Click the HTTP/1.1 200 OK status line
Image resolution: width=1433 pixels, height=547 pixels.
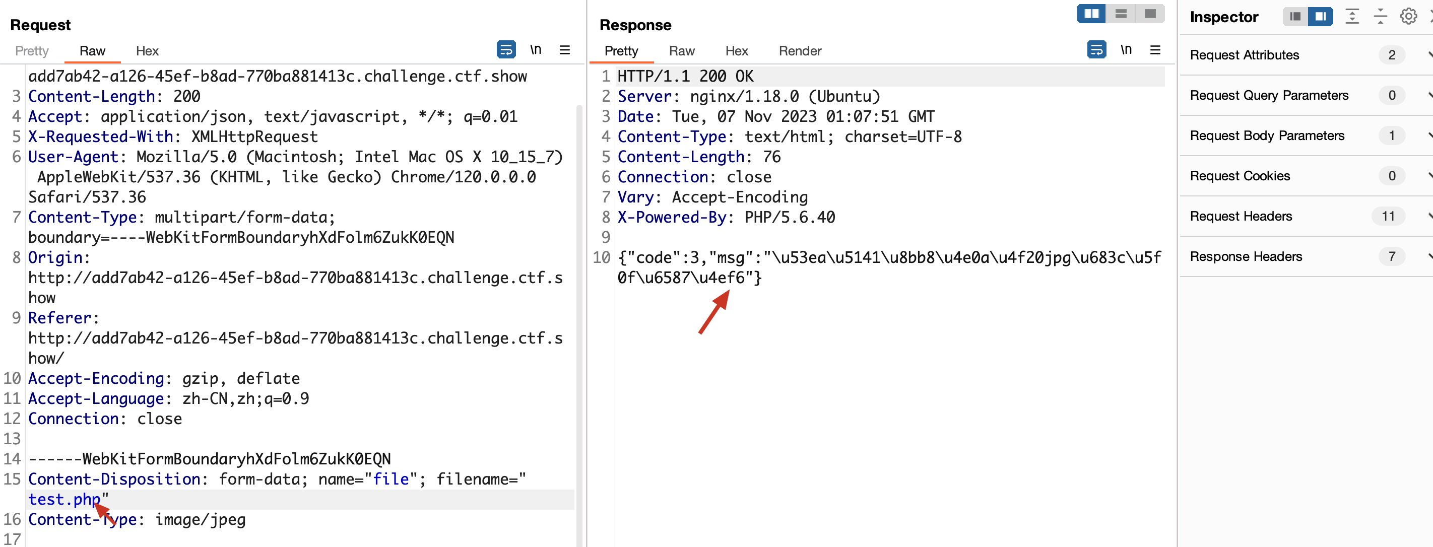[685, 76]
